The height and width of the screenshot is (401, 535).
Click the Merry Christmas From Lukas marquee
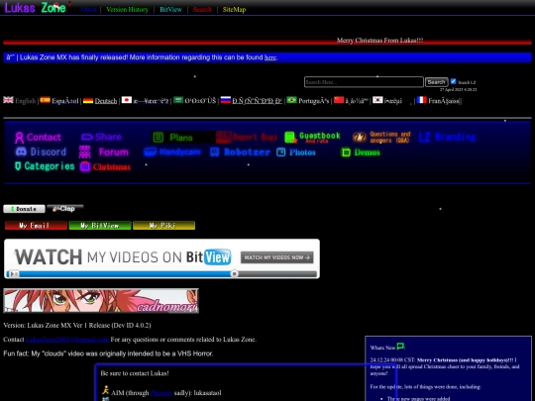click(x=379, y=41)
